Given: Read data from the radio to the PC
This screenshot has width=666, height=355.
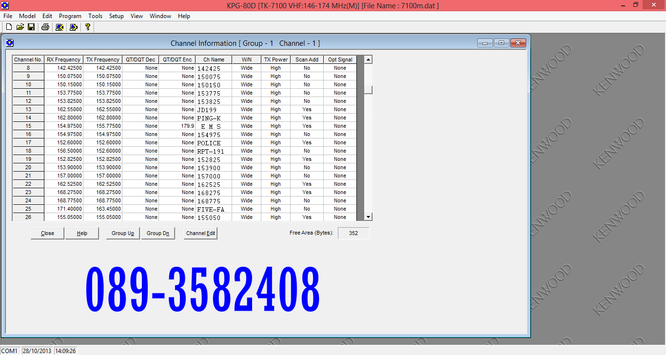Looking at the screenshot, I should pos(59,27).
